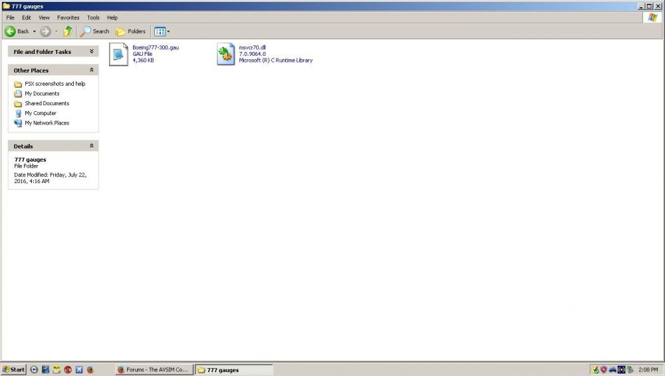Click the Windows Start button

[x=13, y=369]
